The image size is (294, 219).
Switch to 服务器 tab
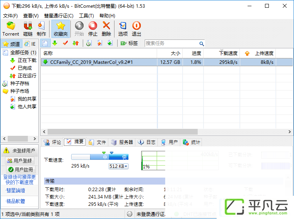[122, 142]
